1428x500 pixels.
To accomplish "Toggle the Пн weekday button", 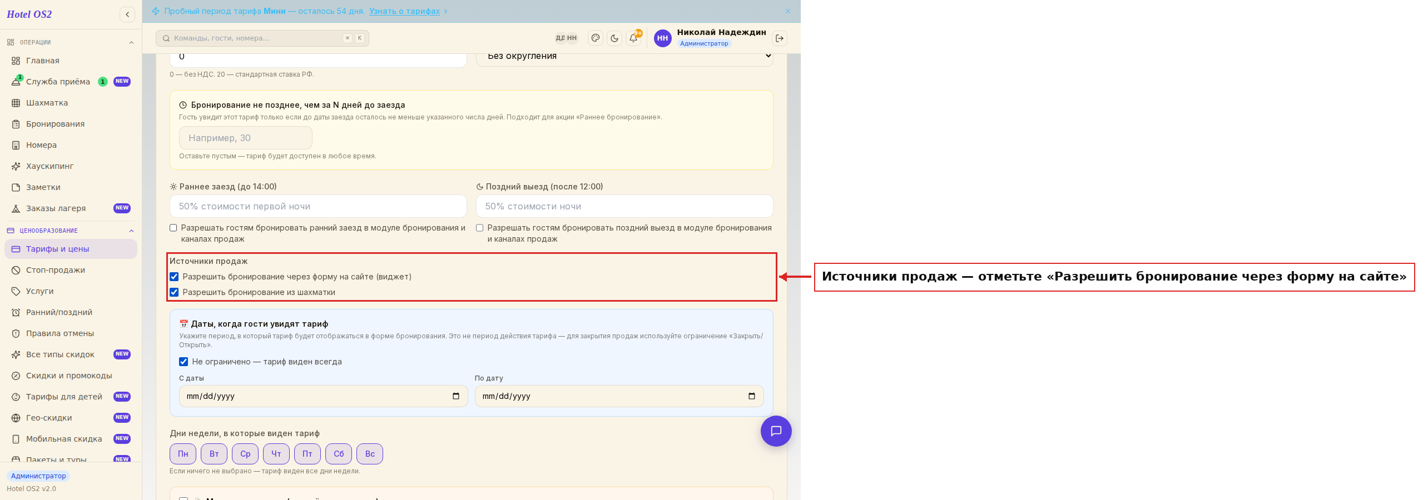I will pyautogui.click(x=183, y=454).
